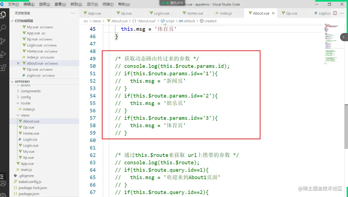Open Dp.vue in views folder

[44, 127]
